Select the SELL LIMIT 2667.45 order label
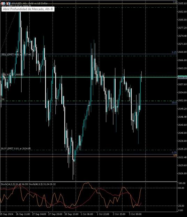Screen dimensions: 187x217 (16, 55)
